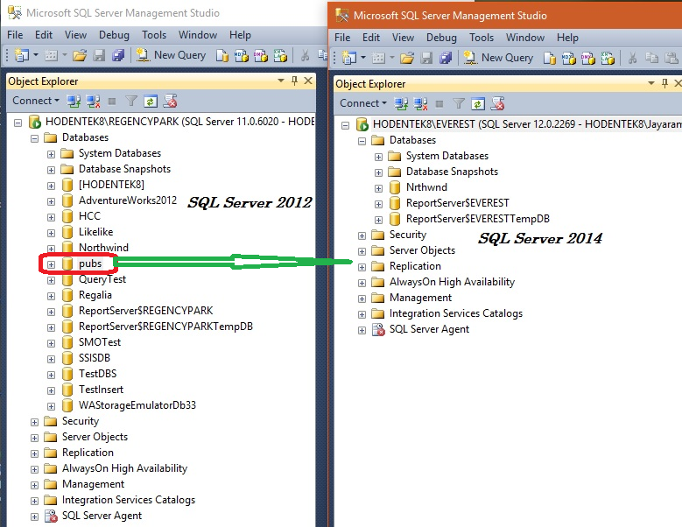Open window position dropdown on left Object Explorer
Screen dimensions: 682x527
(281, 81)
